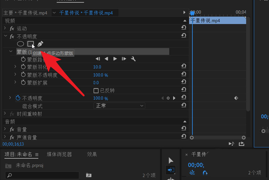The height and width of the screenshot is (180, 269).
Task: Collapse the 蒙版(1) mask properties
Action: coord(11,51)
